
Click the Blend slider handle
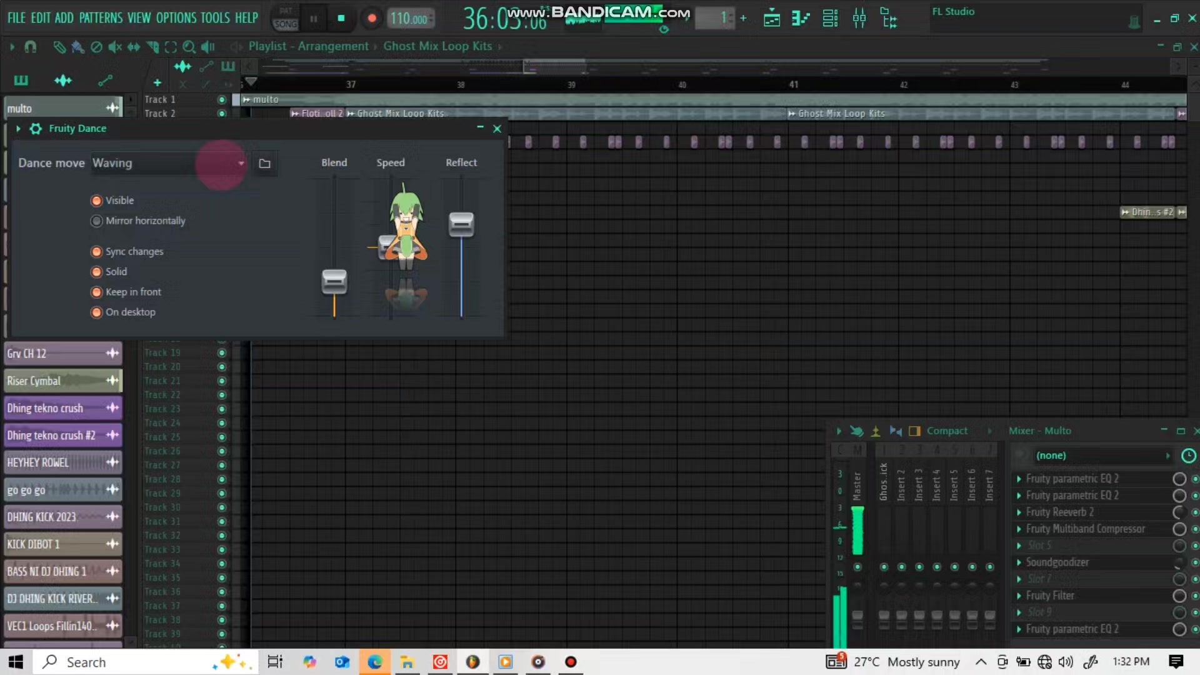(x=334, y=282)
